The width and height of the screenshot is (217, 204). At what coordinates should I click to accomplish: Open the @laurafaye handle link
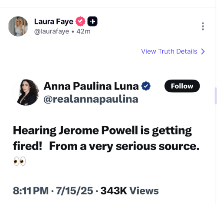pos(52,31)
